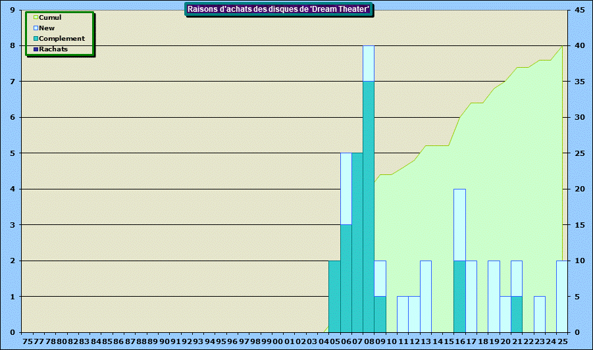
Task: Click the light New segment atop year 06 bar
Action: [346, 189]
